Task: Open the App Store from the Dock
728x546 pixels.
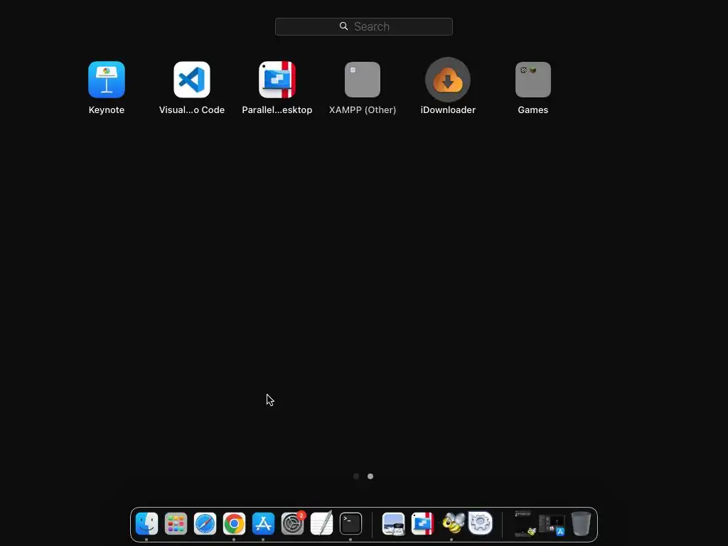Action: [x=263, y=524]
